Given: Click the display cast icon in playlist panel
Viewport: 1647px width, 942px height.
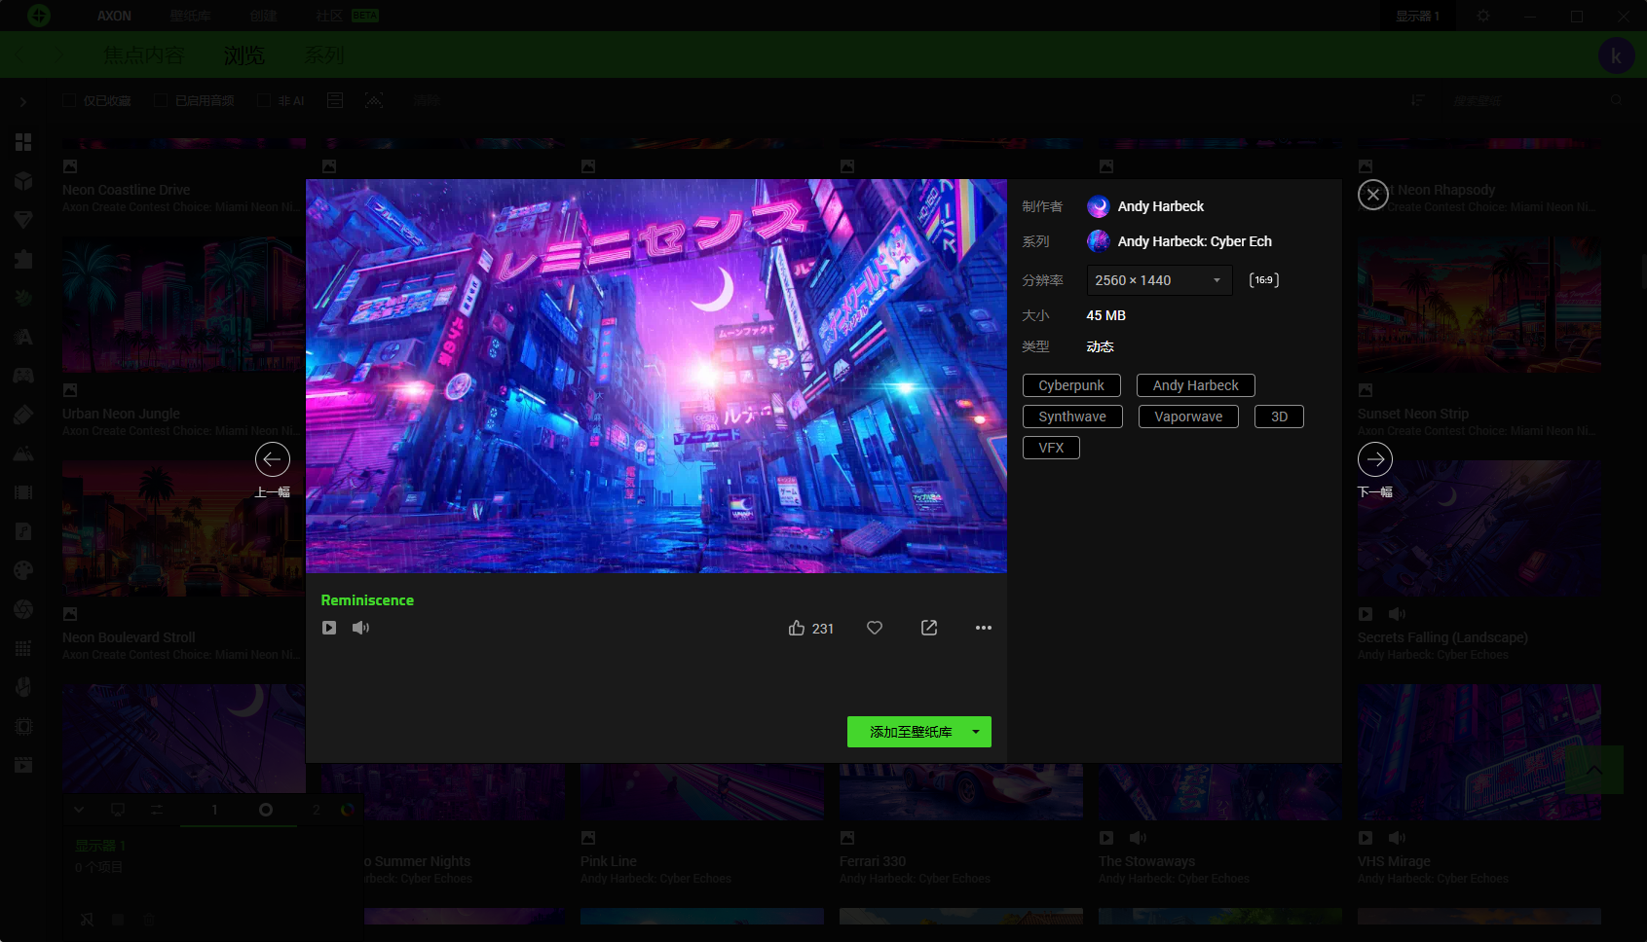Looking at the screenshot, I should (118, 810).
